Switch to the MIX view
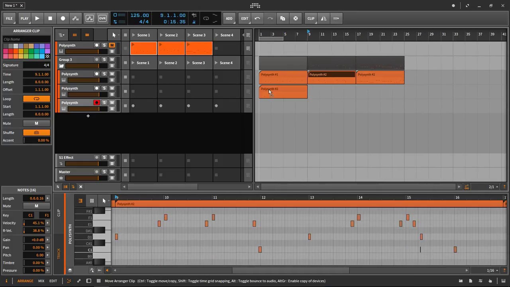Viewport: 510px width, 287px height. tap(41, 281)
